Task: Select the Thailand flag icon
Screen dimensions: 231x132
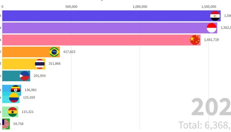Action: point(40,64)
